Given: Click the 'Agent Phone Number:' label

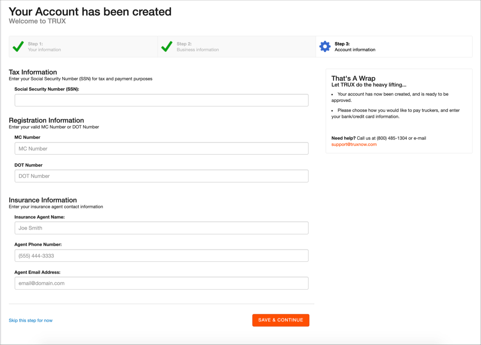Looking at the screenshot, I should (38, 245).
